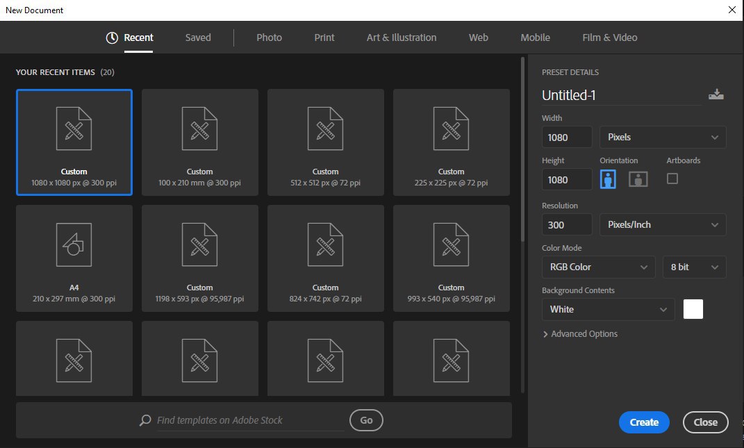Select the Custom 100 x 210 mm preset
The width and height of the screenshot is (744, 448).
point(200,142)
